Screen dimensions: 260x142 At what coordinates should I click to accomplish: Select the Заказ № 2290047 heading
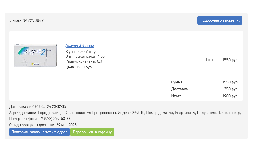(x=27, y=20)
